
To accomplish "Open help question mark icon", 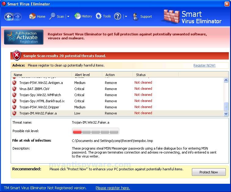I will pos(118,16).
